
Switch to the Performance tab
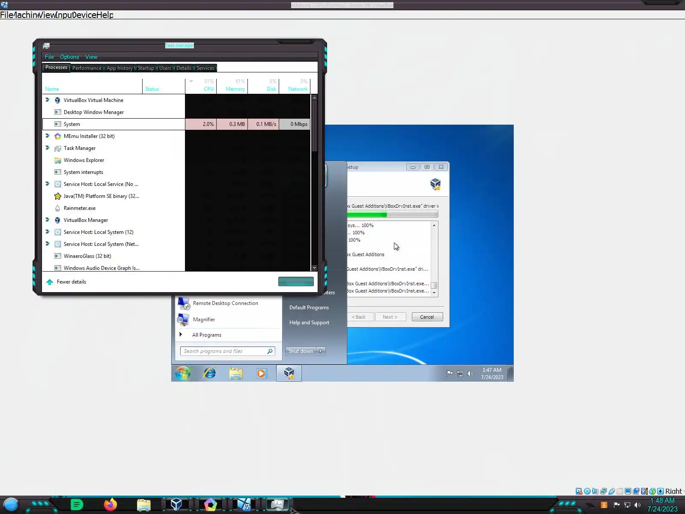coord(87,68)
